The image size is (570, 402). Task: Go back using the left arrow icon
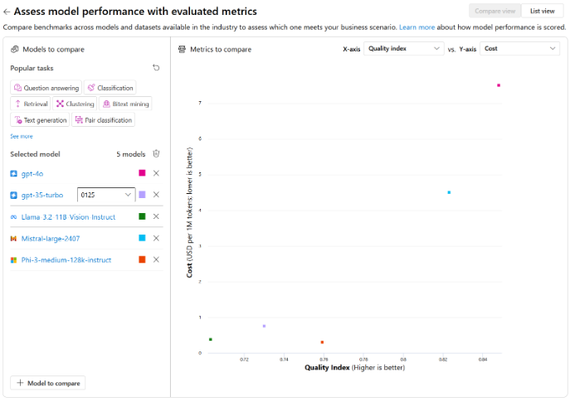[7, 12]
